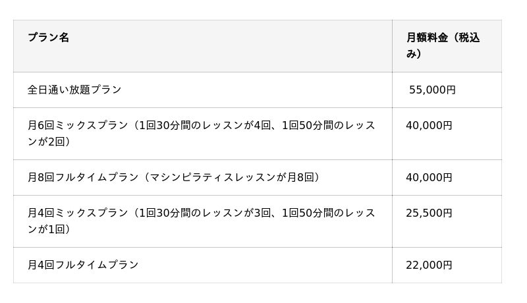Click 1回50分間 in the 月4回ミックスプラン row
Screen dimensions: 527x303
click(310, 213)
